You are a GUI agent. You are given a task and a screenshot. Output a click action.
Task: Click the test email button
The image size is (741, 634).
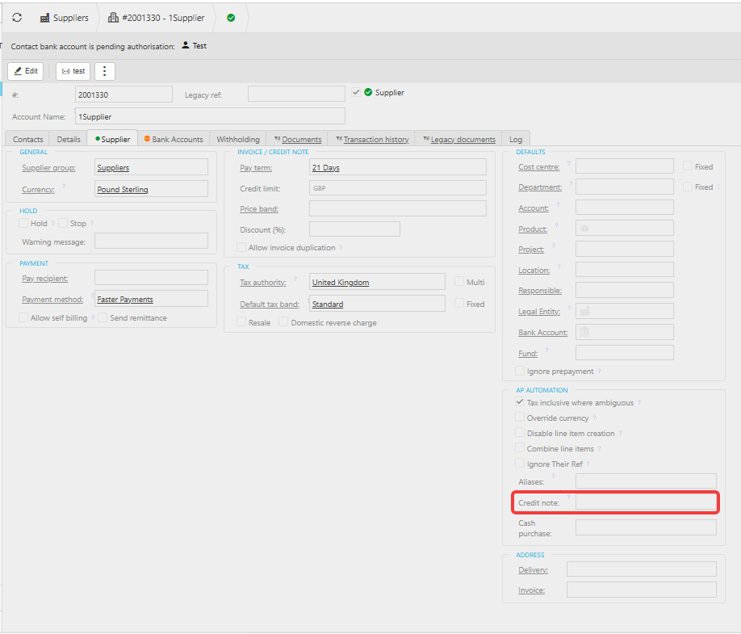click(x=73, y=71)
